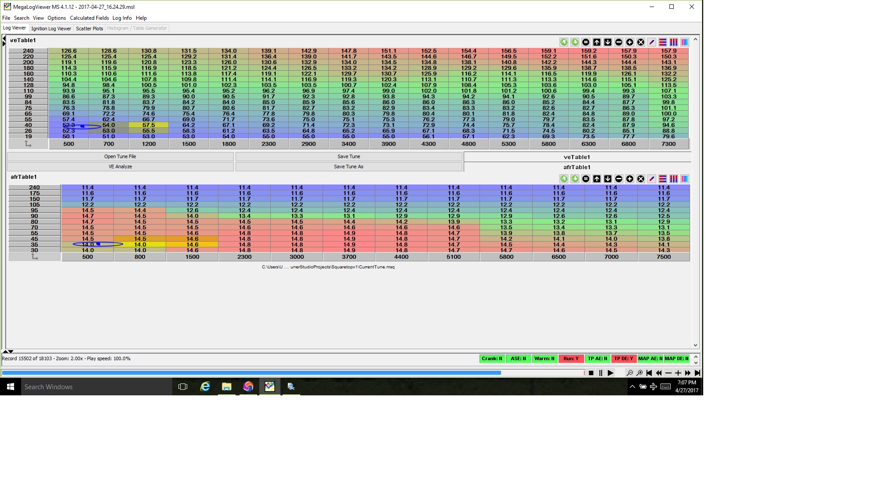Click the VE Analyze button

[120, 166]
